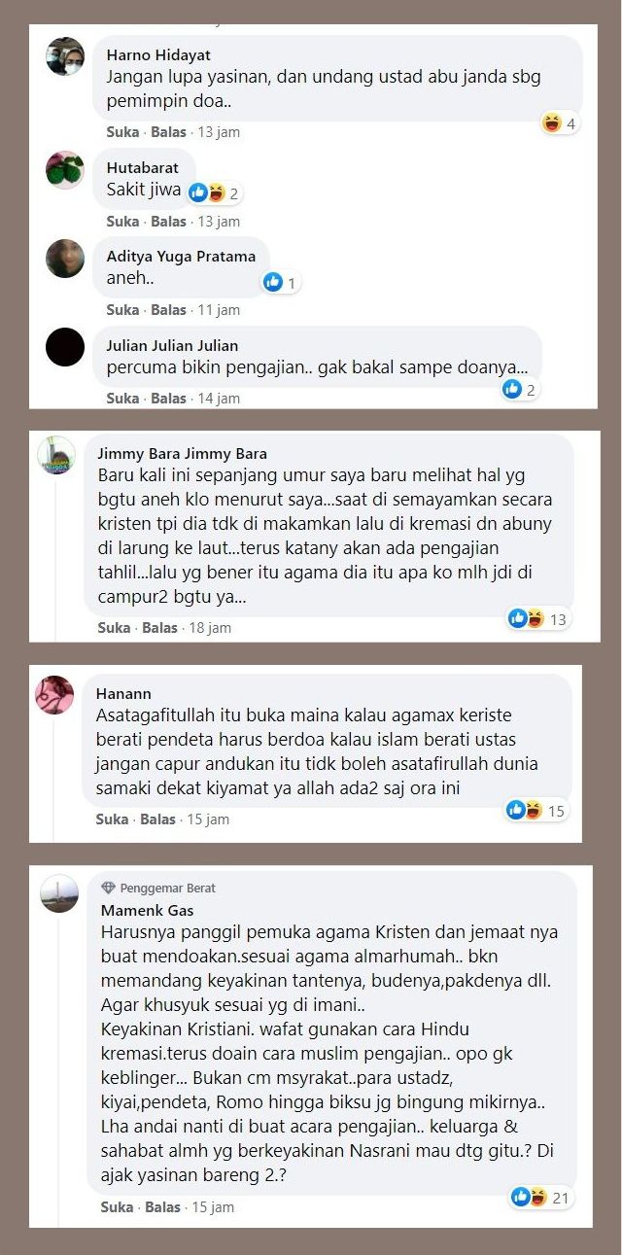The width and height of the screenshot is (622, 1255).
Task: Click Suka under Aditya Yuga Pratama's comment
Action: click(122, 310)
